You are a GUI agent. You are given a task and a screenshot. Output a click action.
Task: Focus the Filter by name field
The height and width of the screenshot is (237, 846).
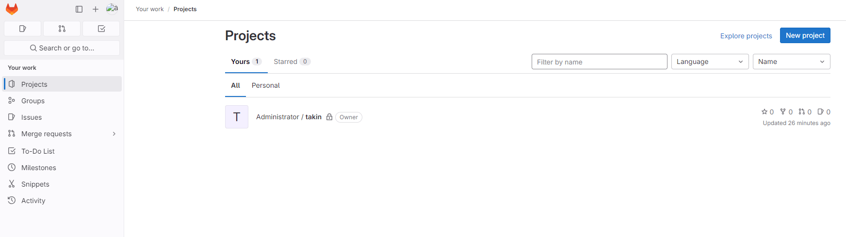coord(599,62)
